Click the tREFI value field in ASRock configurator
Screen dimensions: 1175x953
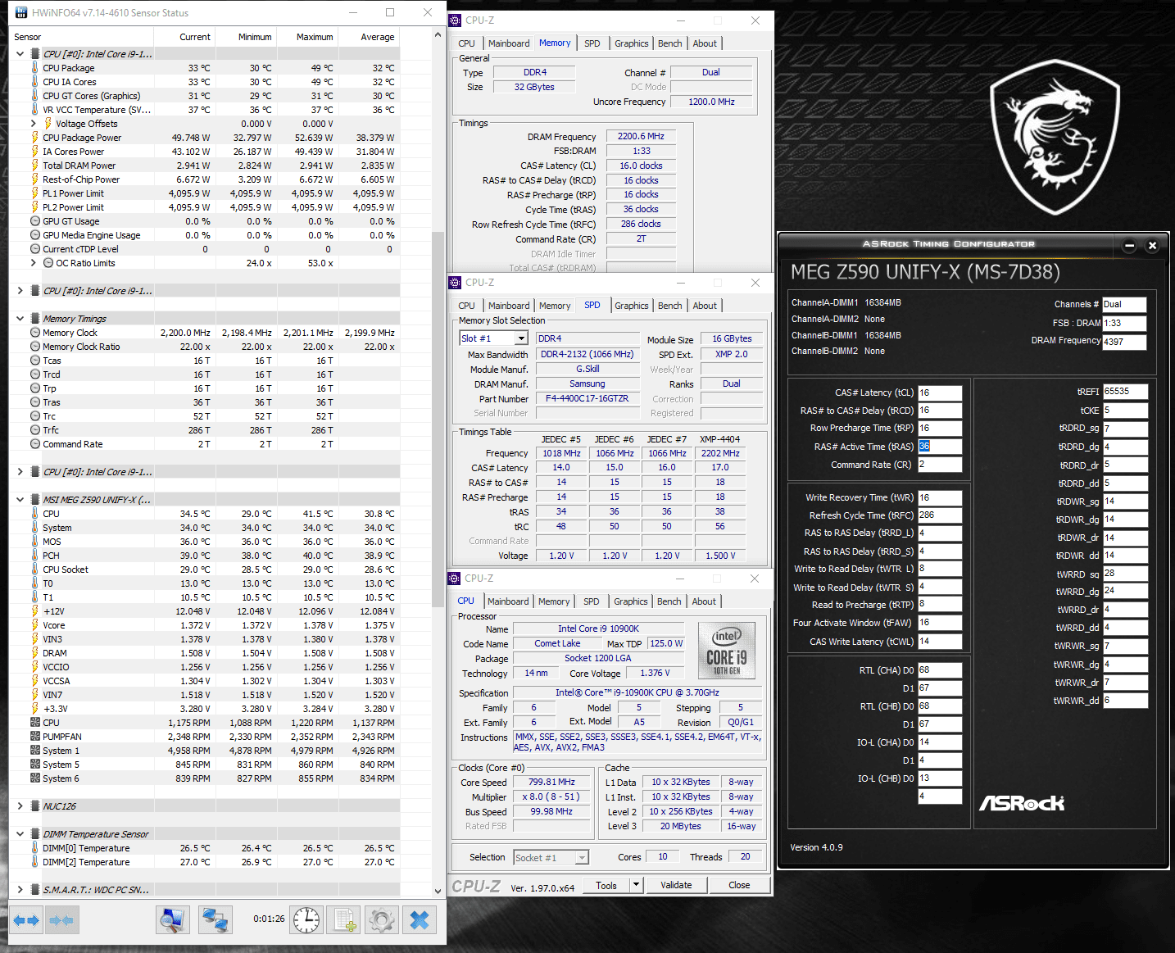(x=1125, y=392)
